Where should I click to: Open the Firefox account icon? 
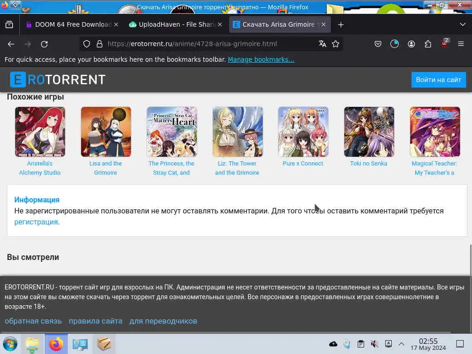coord(411,44)
